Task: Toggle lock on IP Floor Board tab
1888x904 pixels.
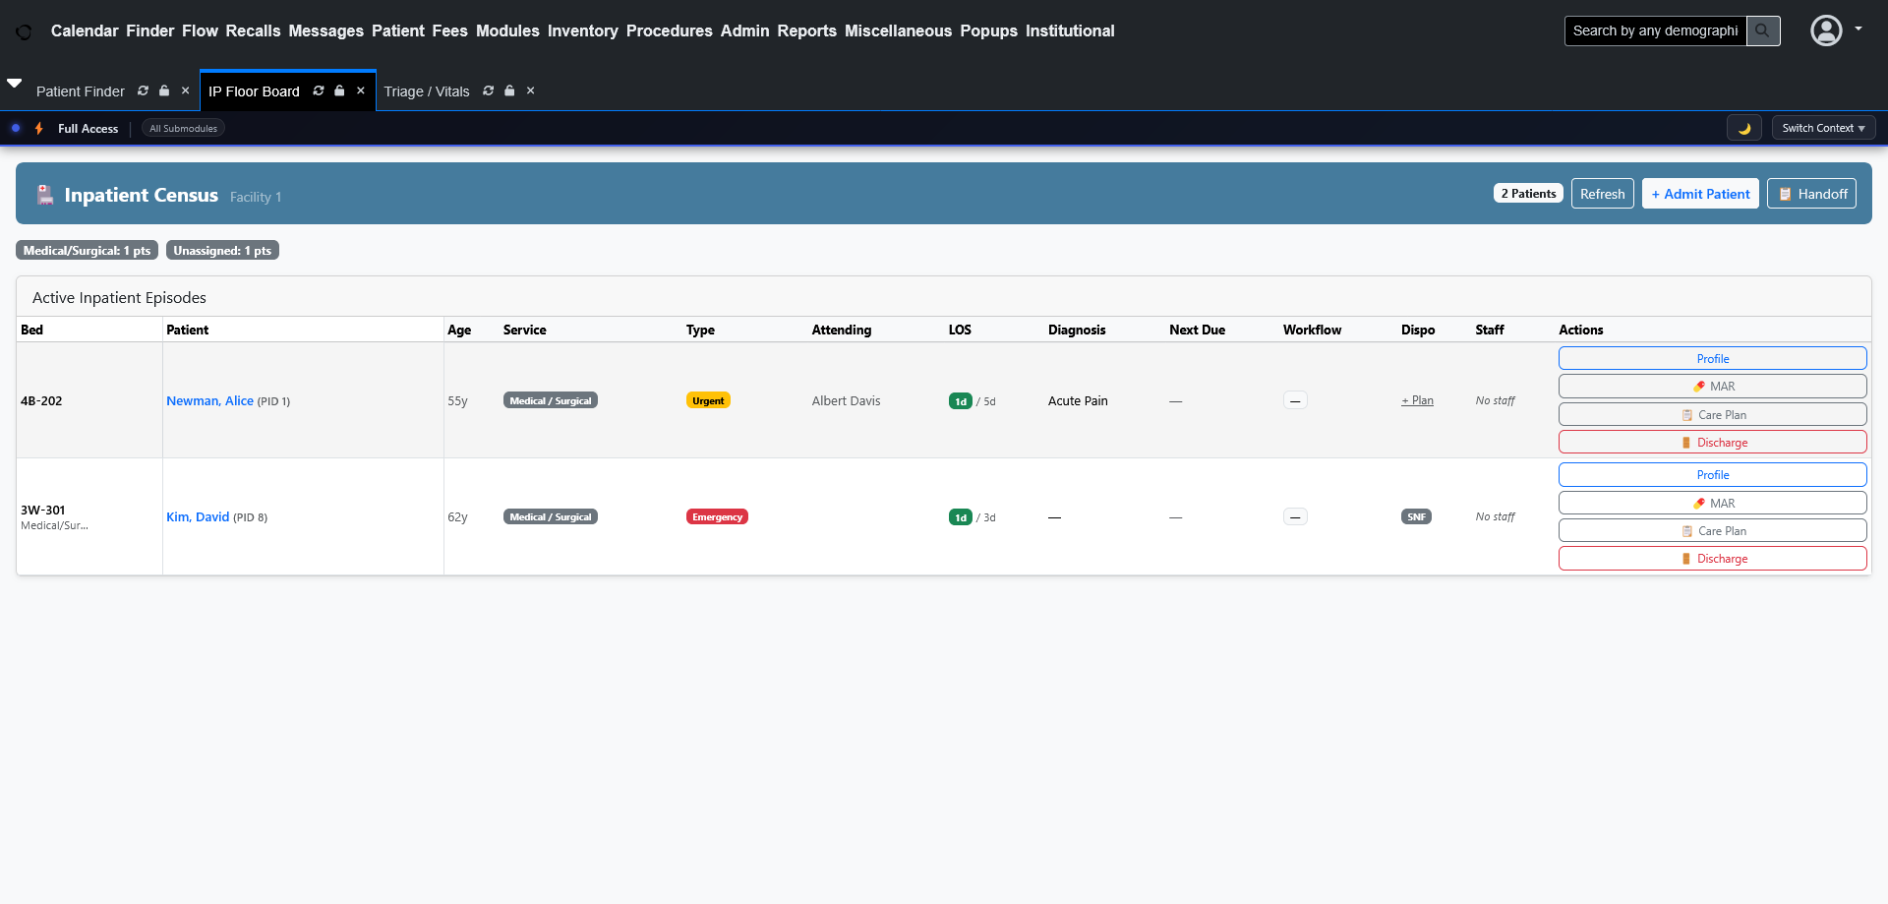Action: (x=339, y=90)
